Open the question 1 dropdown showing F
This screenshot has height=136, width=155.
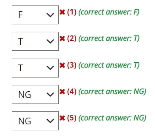tap(35, 15)
